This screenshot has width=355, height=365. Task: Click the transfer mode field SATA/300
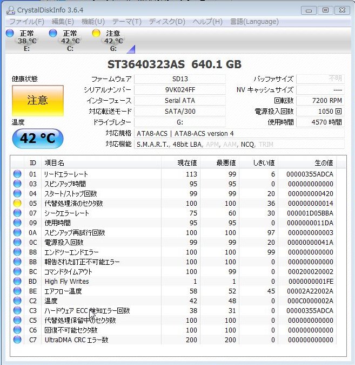coord(180,111)
